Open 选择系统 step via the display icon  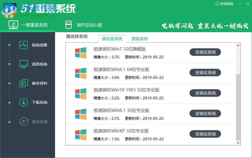pyautogui.click(x=23, y=64)
